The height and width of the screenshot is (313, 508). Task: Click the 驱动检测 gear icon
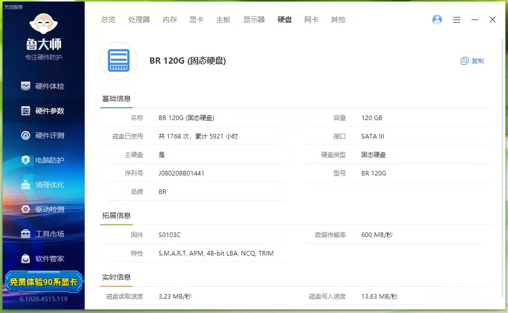(26, 209)
